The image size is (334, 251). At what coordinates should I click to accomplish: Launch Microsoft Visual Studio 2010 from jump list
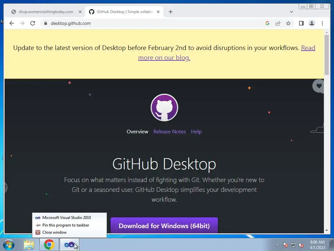(69, 217)
